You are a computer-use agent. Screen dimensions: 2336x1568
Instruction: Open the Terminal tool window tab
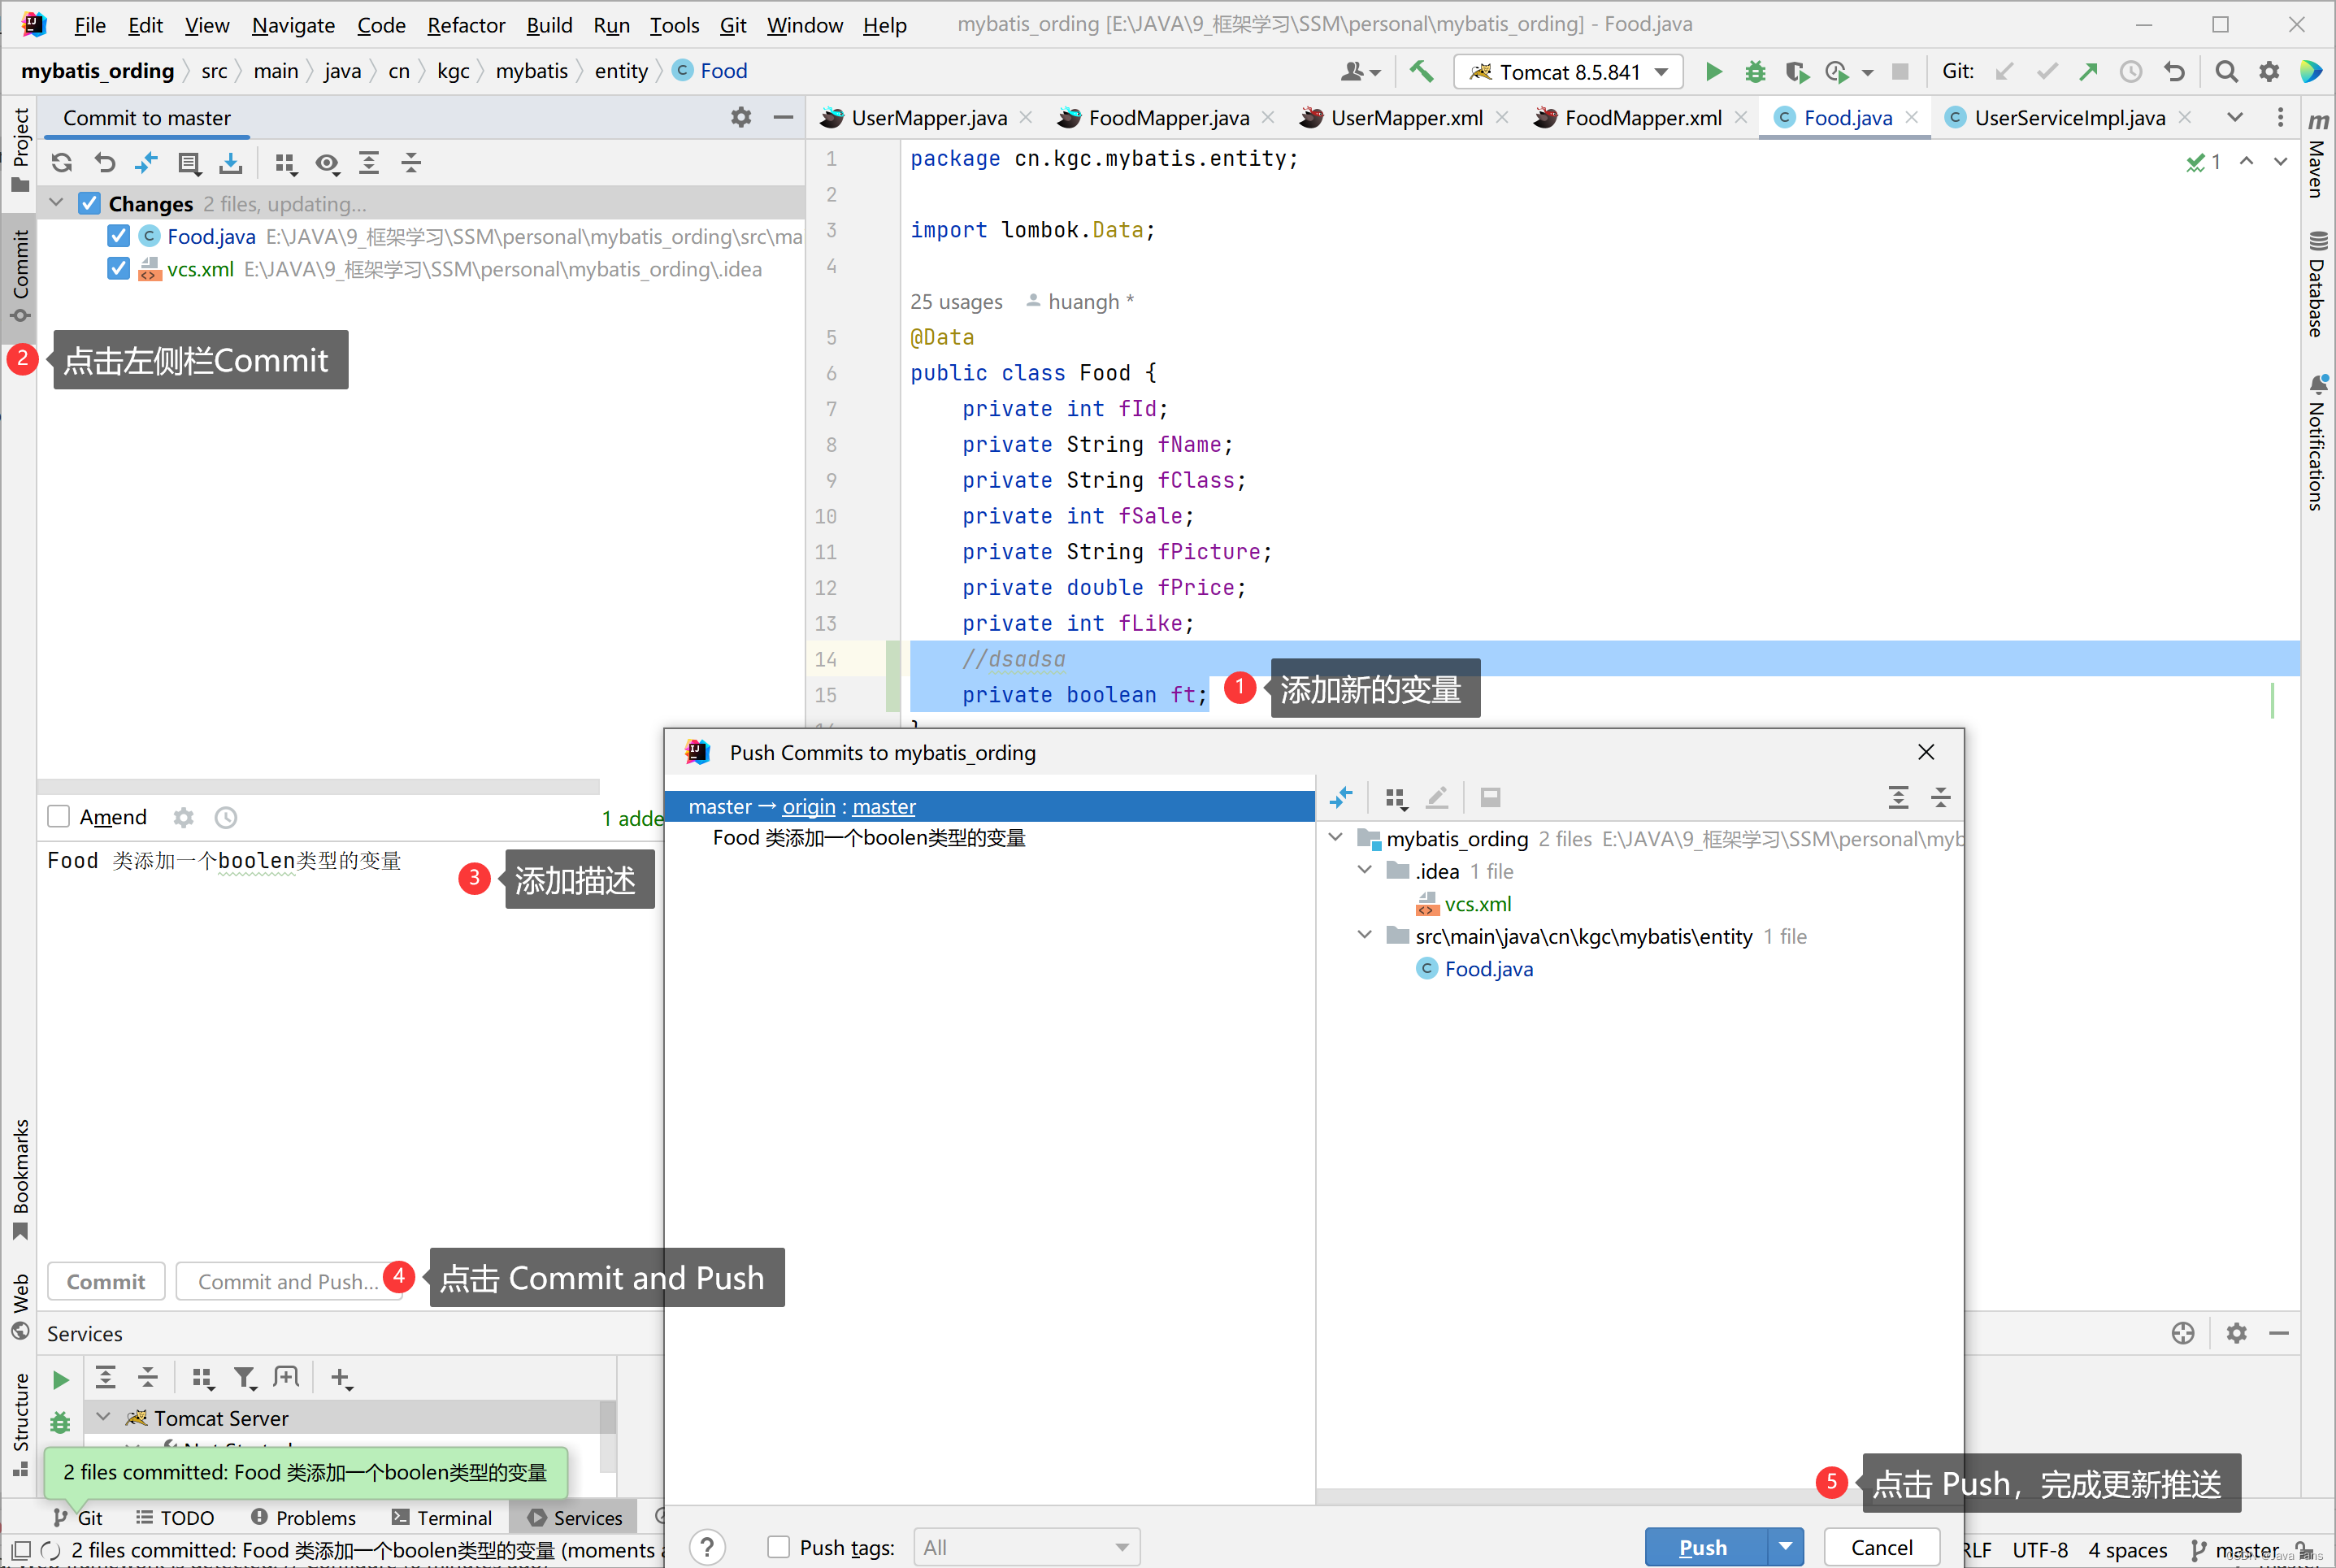pyautogui.click(x=442, y=1517)
